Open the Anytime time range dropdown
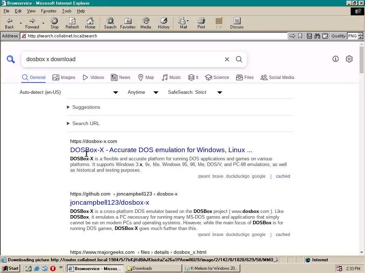This screenshot has height=273, width=365. click(143, 92)
